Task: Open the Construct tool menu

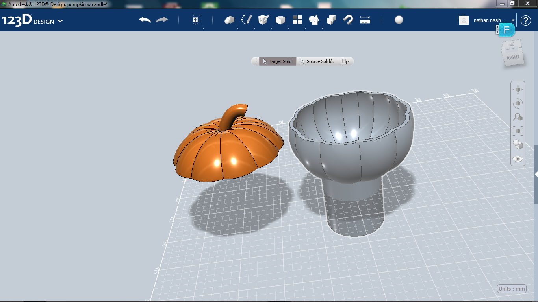Action: 263,20
